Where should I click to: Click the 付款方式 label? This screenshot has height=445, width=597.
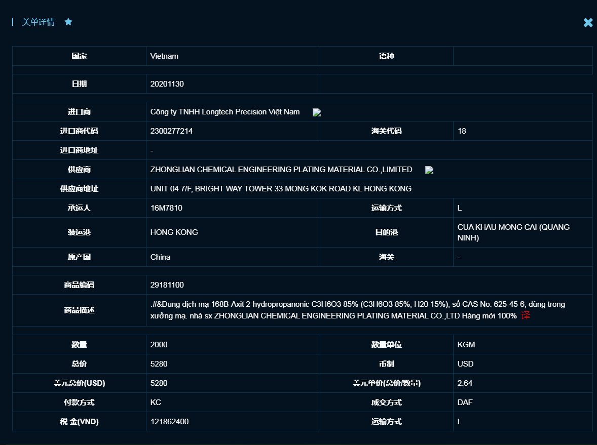coord(79,402)
